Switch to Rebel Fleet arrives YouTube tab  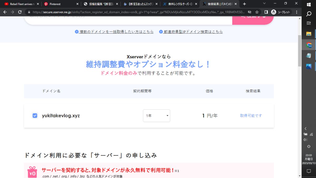[21, 4]
